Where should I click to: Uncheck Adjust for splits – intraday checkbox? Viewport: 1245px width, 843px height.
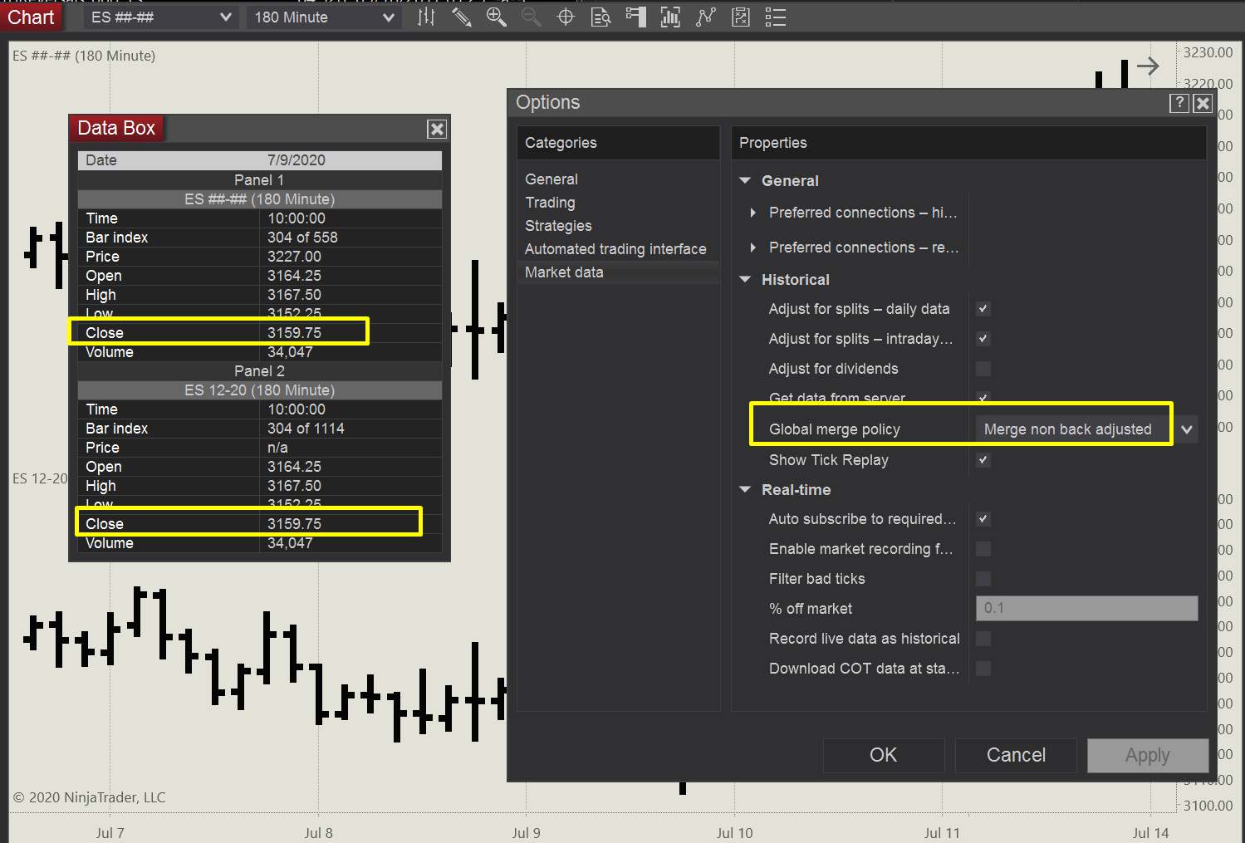click(983, 339)
